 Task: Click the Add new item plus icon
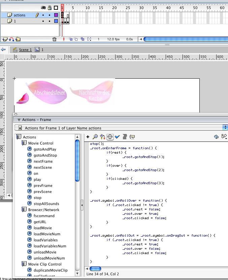[88, 137]
